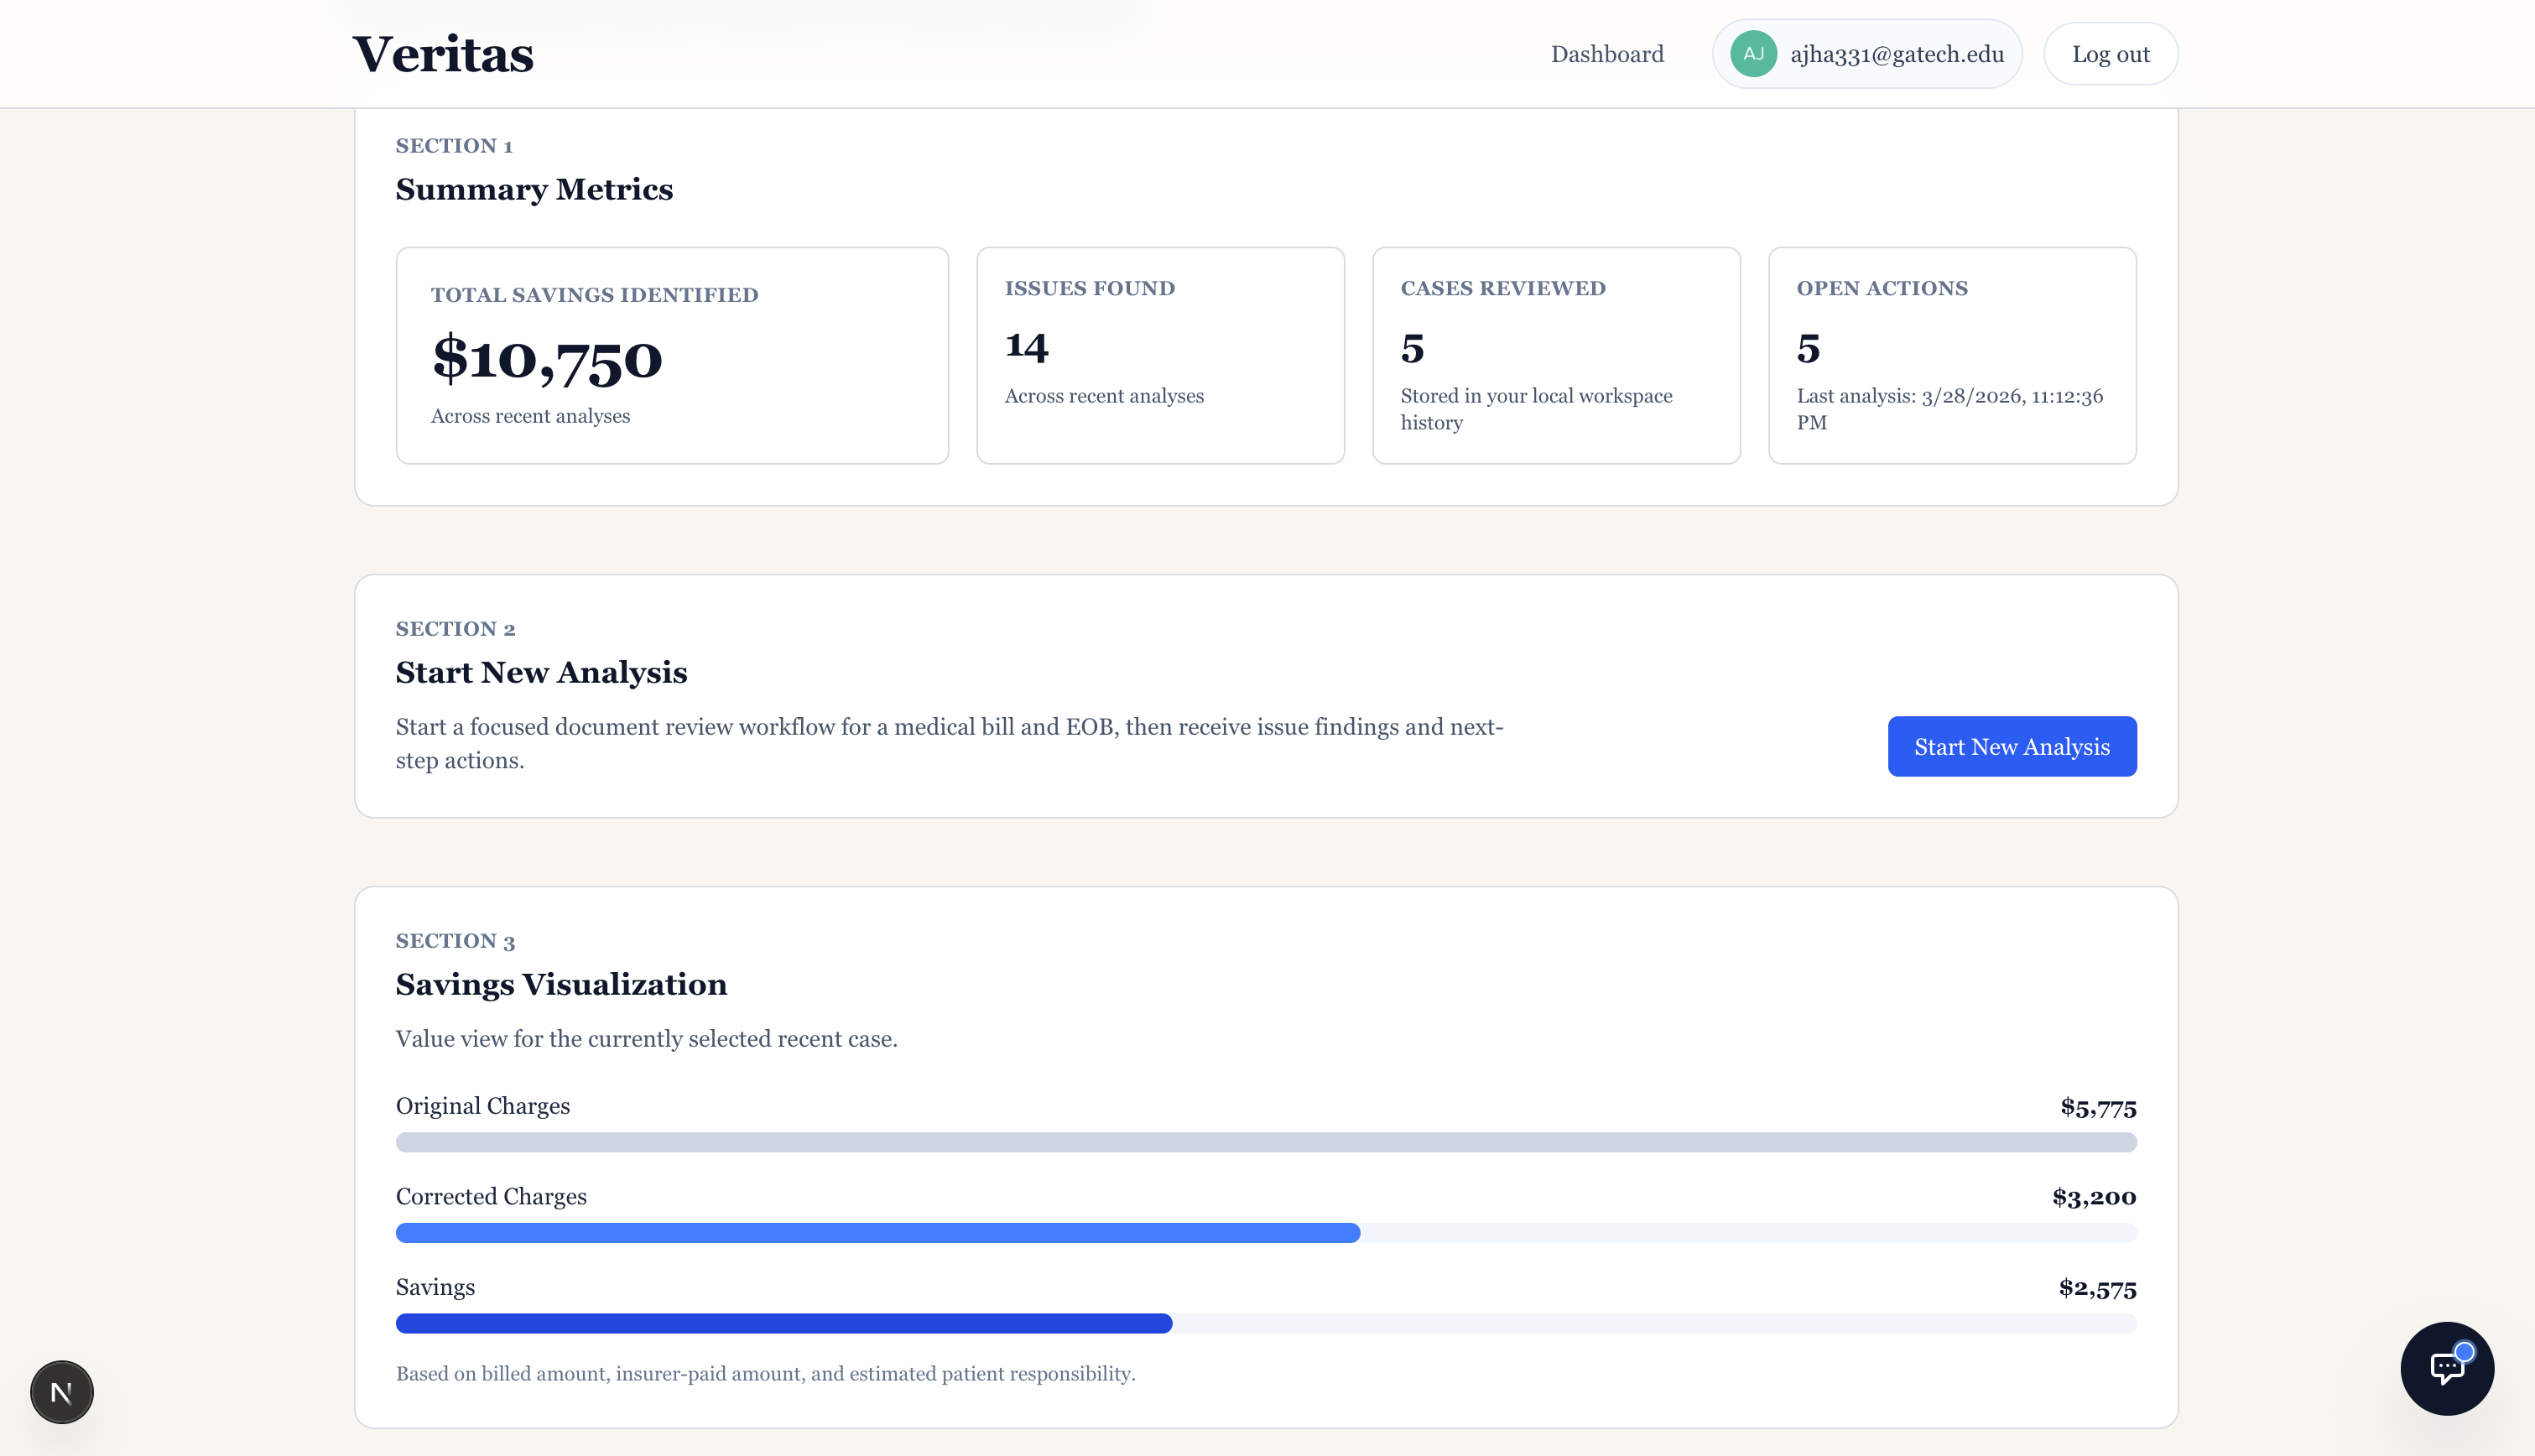2535x1456 pixels.
Task: Click the ajha331@gatech.edu account pill
Action: [1896, 54]
